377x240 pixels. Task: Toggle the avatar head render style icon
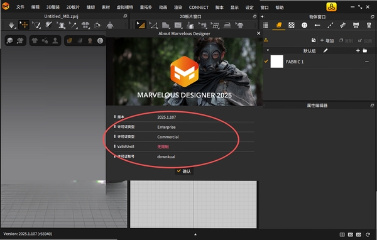click(90, 41)
